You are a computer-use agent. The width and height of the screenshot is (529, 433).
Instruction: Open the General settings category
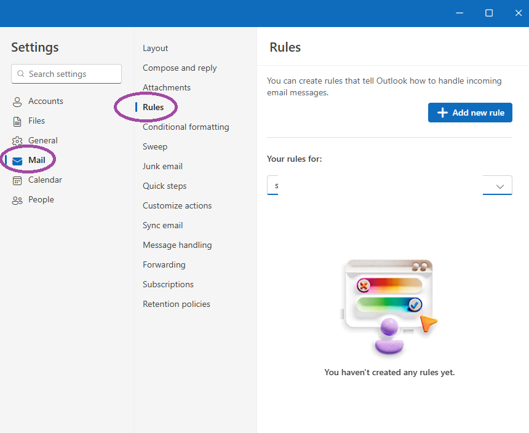(x=43, y=140)
